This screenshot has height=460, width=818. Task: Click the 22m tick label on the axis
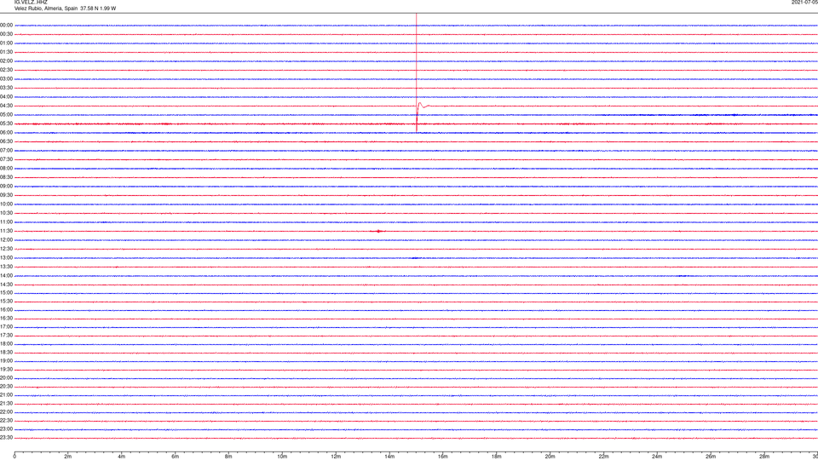coord(603,457)
